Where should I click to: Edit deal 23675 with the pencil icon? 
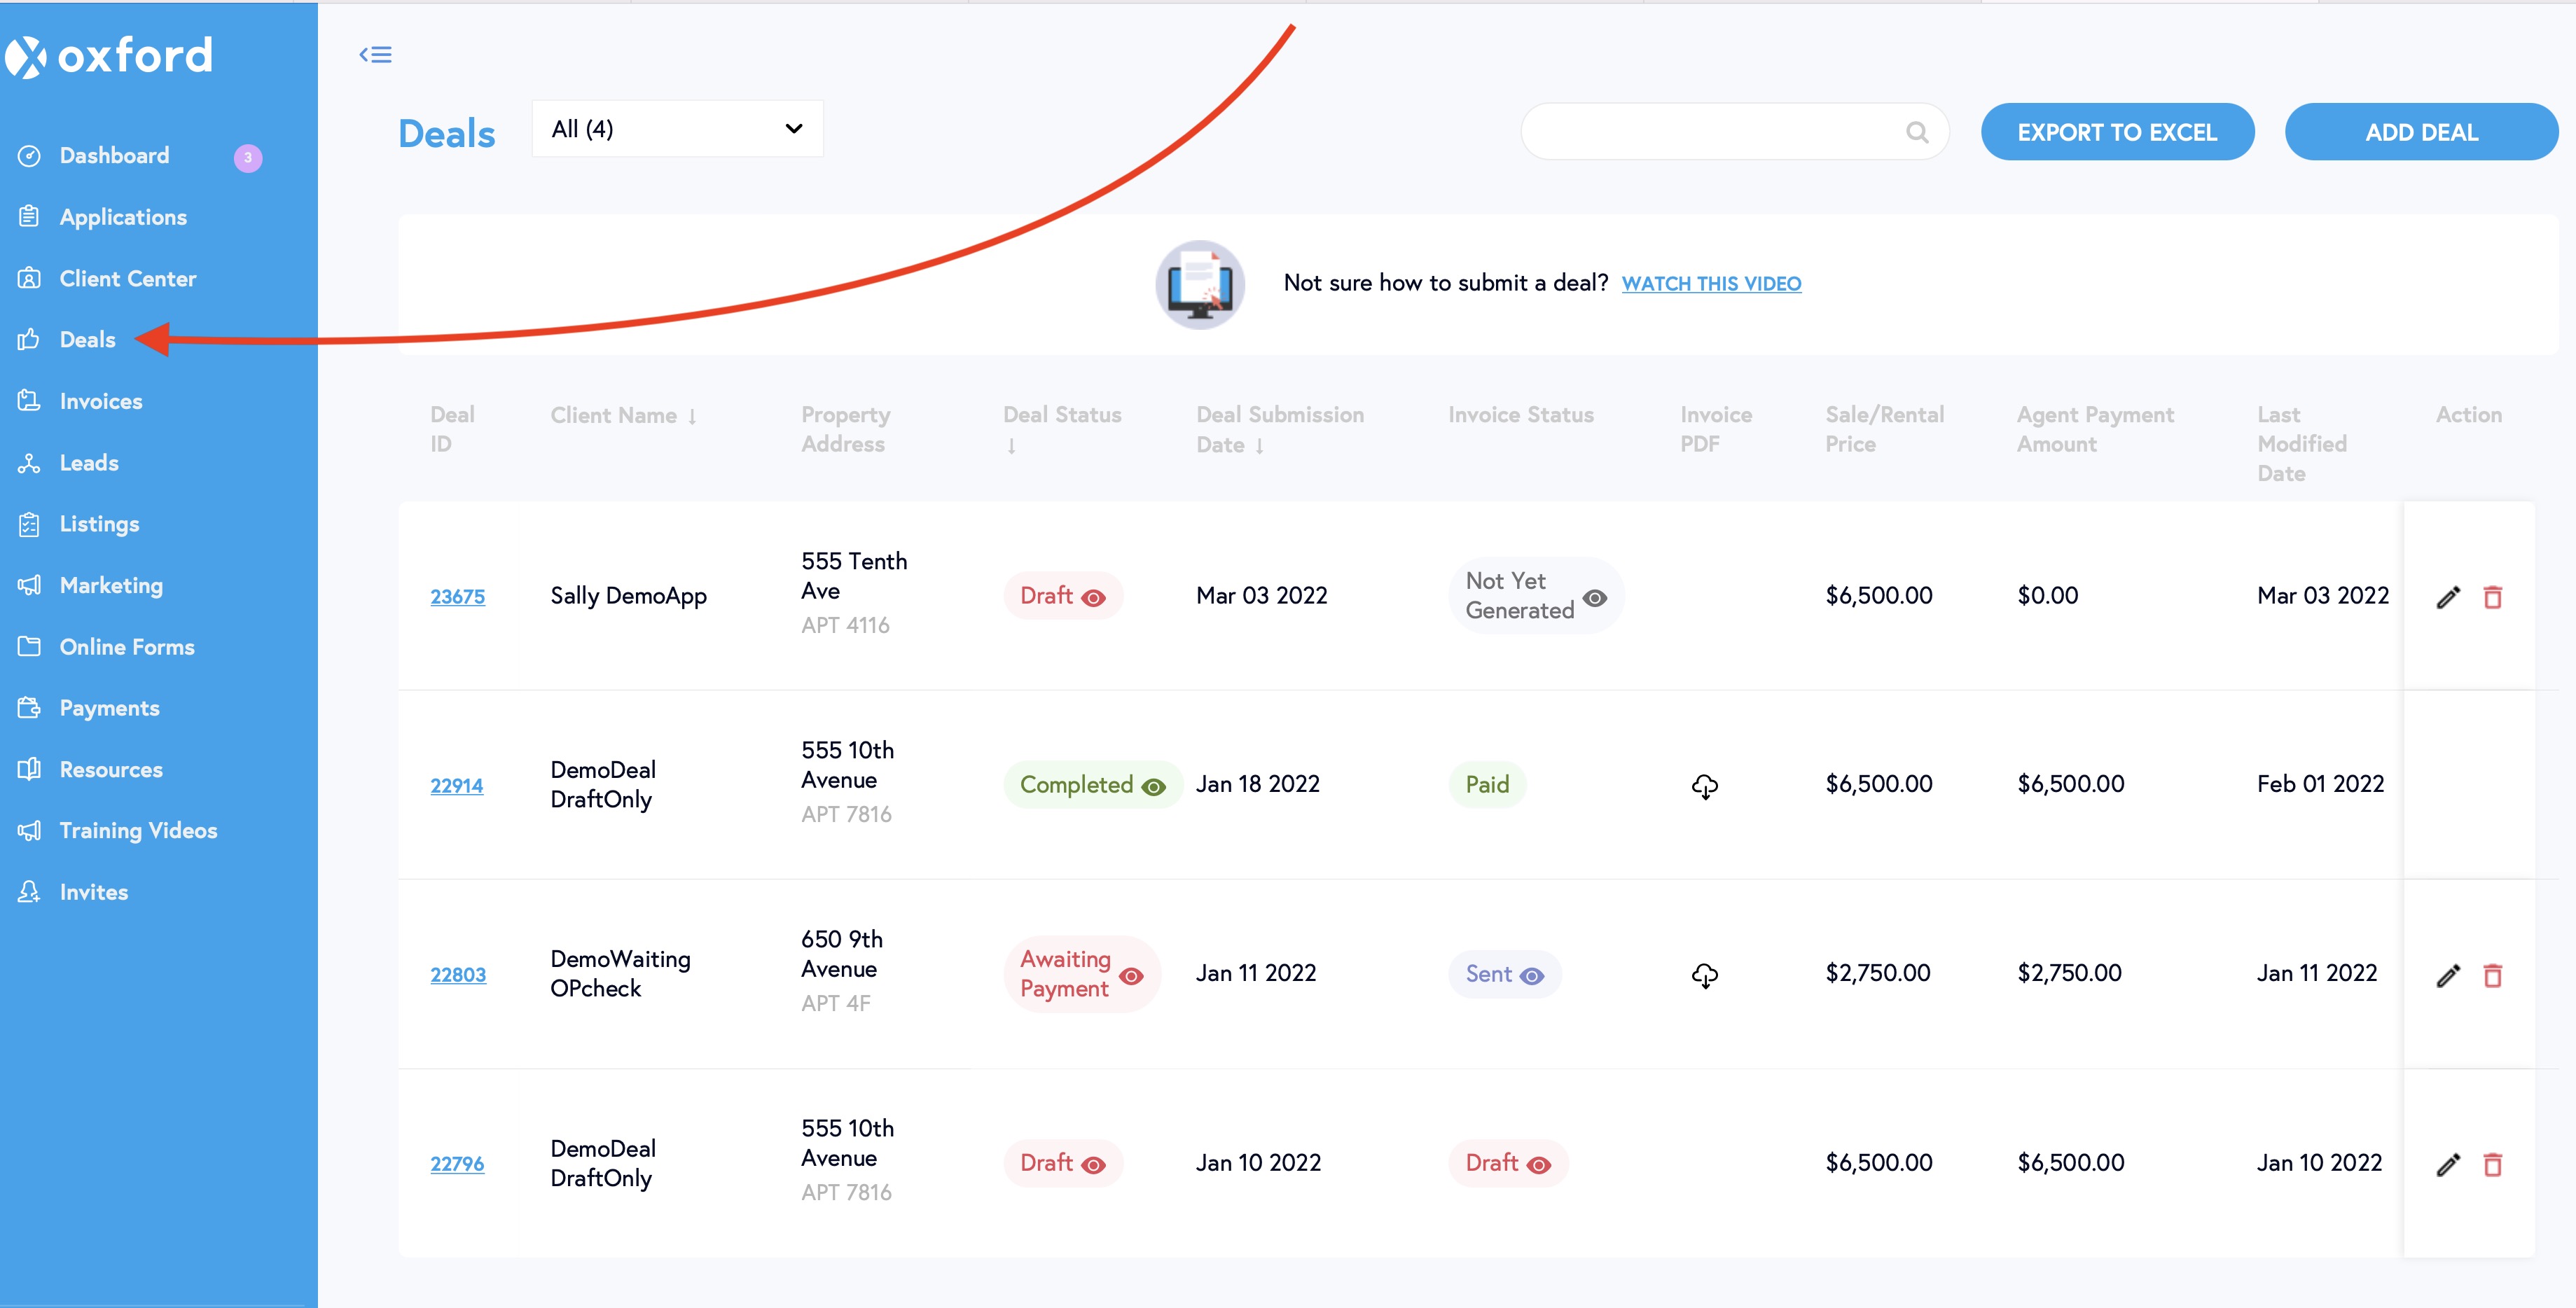2448,597
